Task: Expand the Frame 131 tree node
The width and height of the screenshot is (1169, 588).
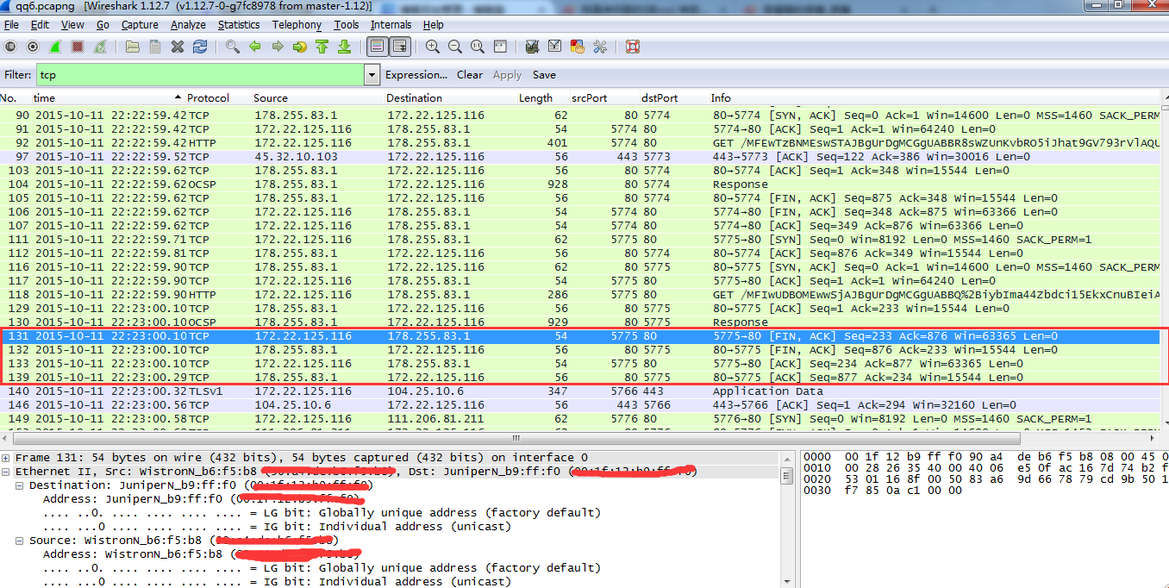Action: click(x=6, y=458)
